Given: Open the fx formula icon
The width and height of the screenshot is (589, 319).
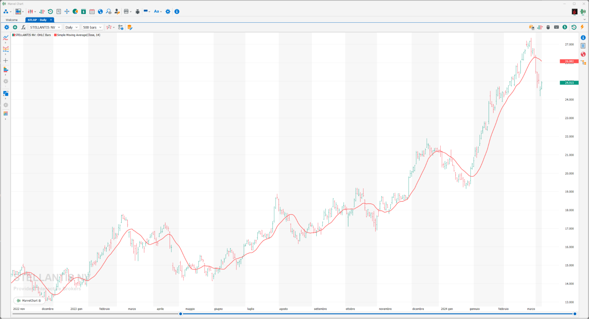Looking at the screenshot, I should [x=24, y=27].
